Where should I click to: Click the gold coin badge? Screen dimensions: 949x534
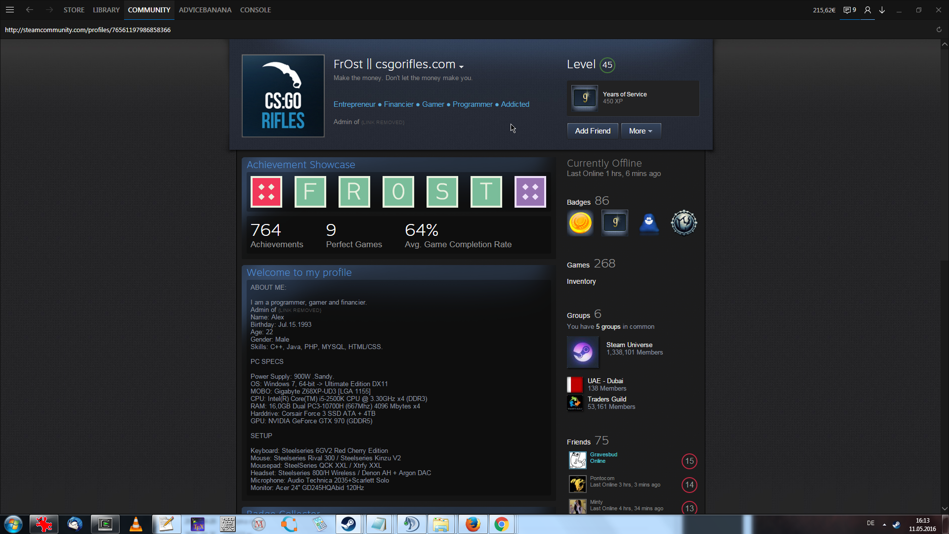(580, 222)
